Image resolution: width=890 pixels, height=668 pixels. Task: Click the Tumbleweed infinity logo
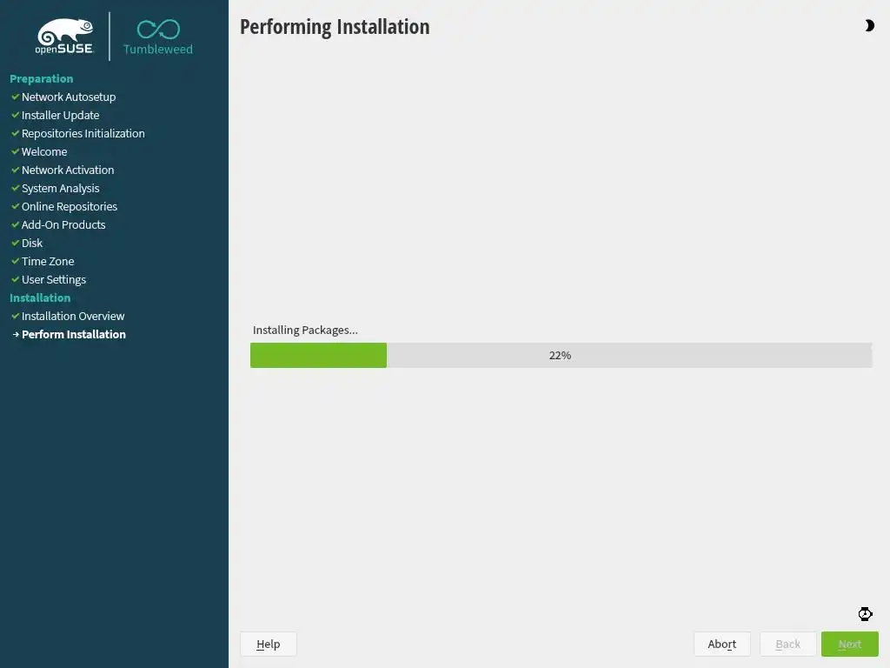point(158,37)
